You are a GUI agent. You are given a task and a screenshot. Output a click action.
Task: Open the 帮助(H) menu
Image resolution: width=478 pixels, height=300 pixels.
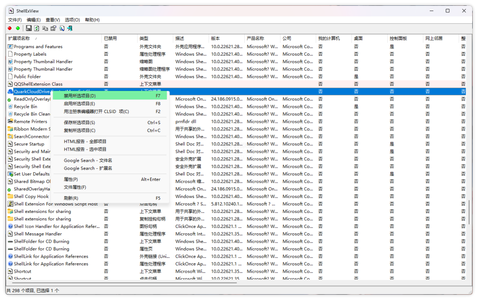click(93, 20)
